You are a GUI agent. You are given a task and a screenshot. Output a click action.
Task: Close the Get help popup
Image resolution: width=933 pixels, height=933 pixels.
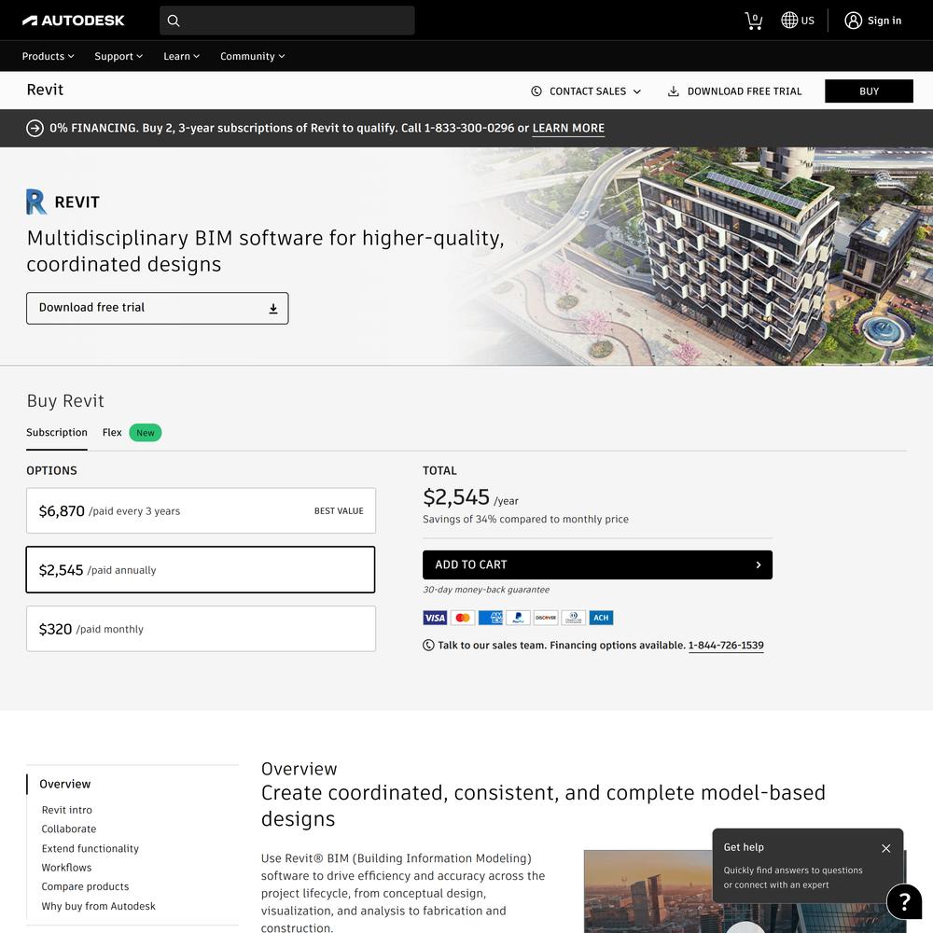(886, 848)
